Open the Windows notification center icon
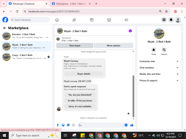Viewport: 186px width, 139px height. coord(180,135)
